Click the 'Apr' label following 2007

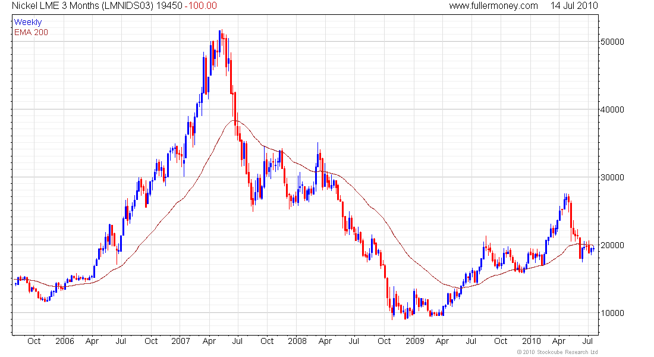[209, 341]
